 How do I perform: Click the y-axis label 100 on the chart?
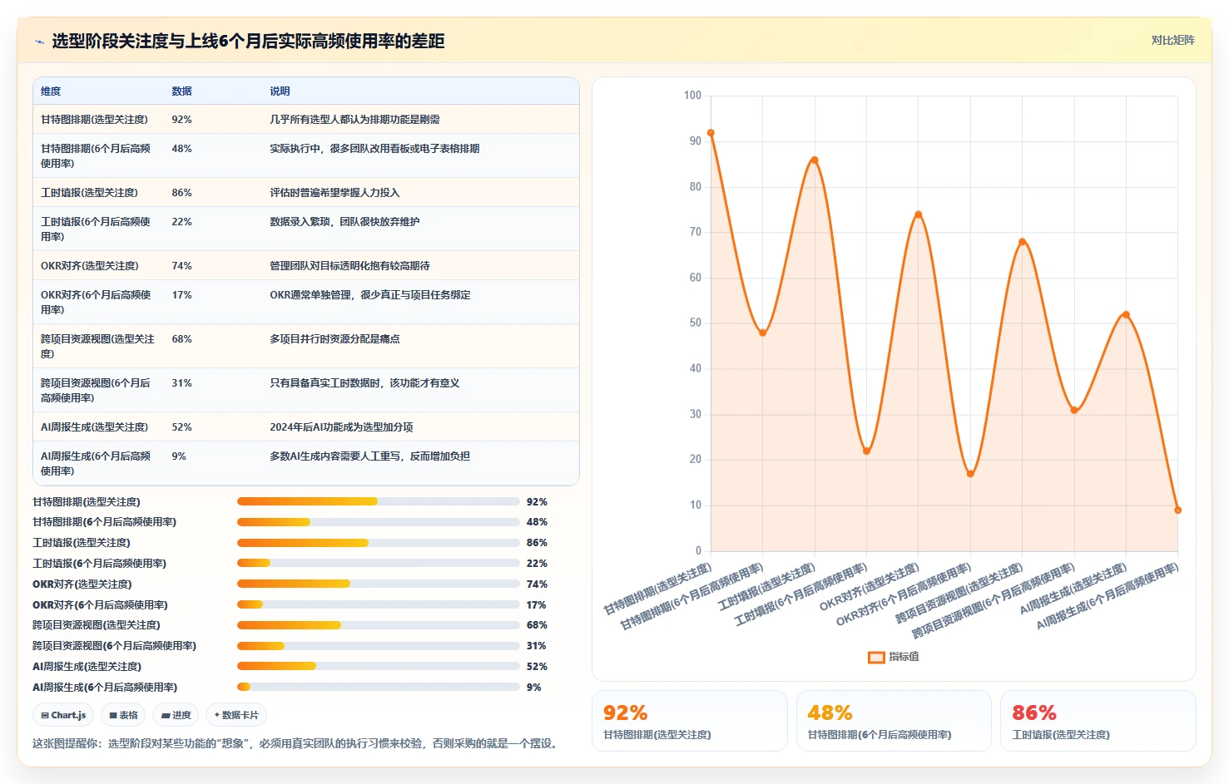pos(692,96)
